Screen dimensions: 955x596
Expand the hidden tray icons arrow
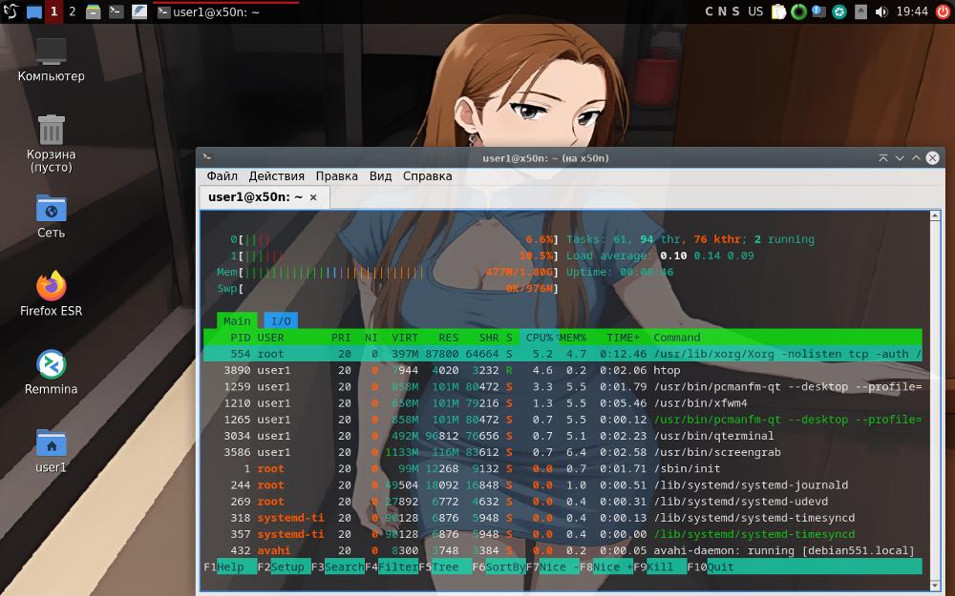click(x=860, y=11)
